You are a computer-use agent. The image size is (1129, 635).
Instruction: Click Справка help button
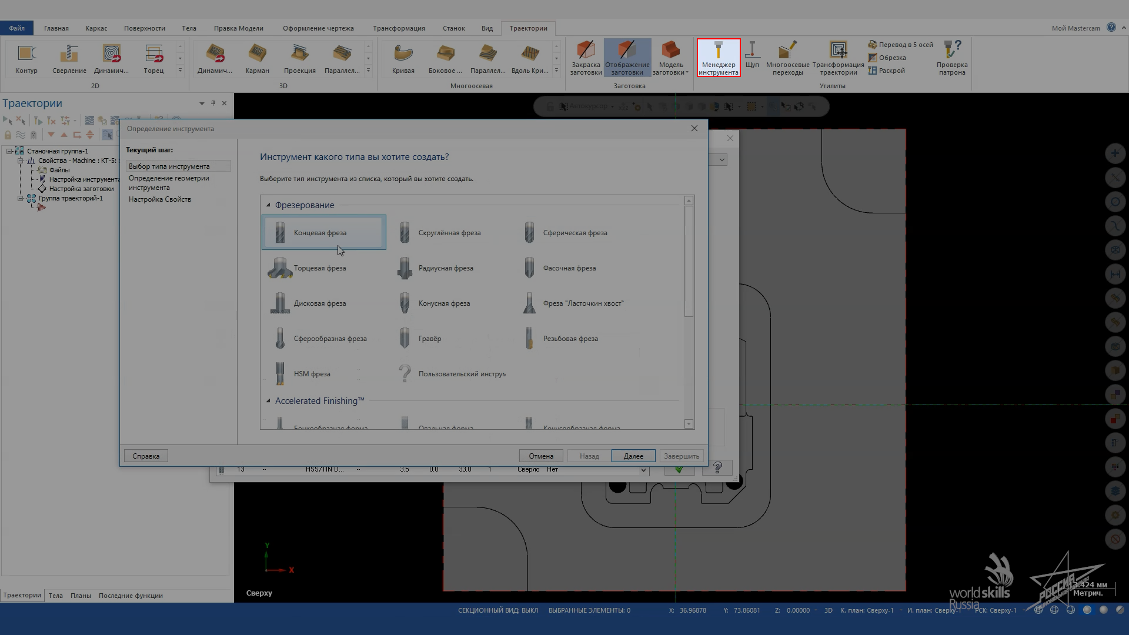click(145, 456)
